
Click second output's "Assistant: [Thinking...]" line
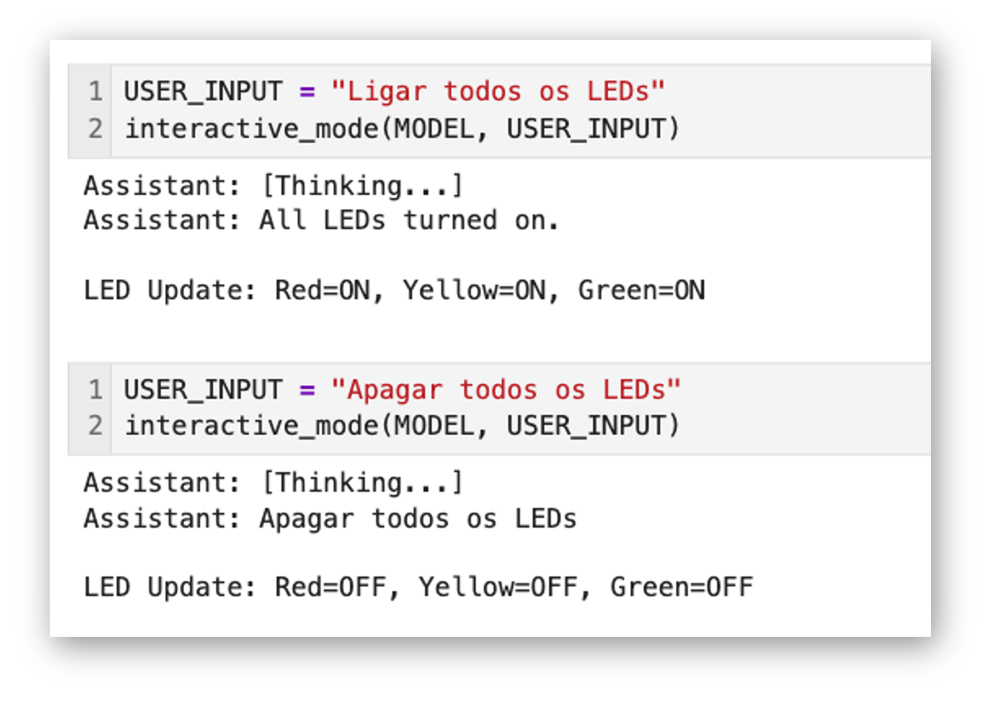tap(273, 483)
